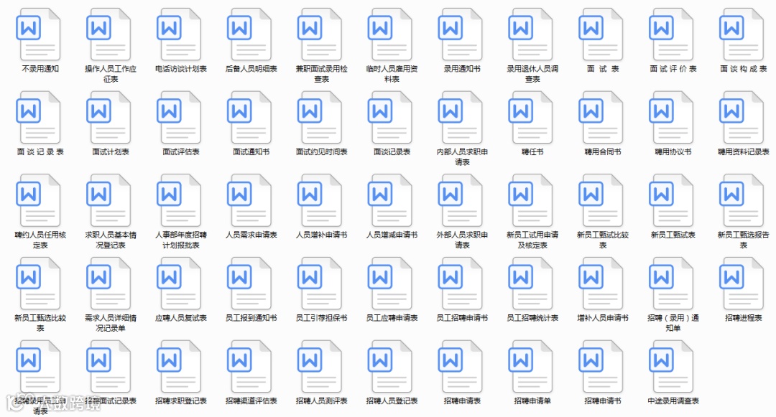
Task: Click the 需求人员详细情况记录单 document
Action: click(110, 284)
